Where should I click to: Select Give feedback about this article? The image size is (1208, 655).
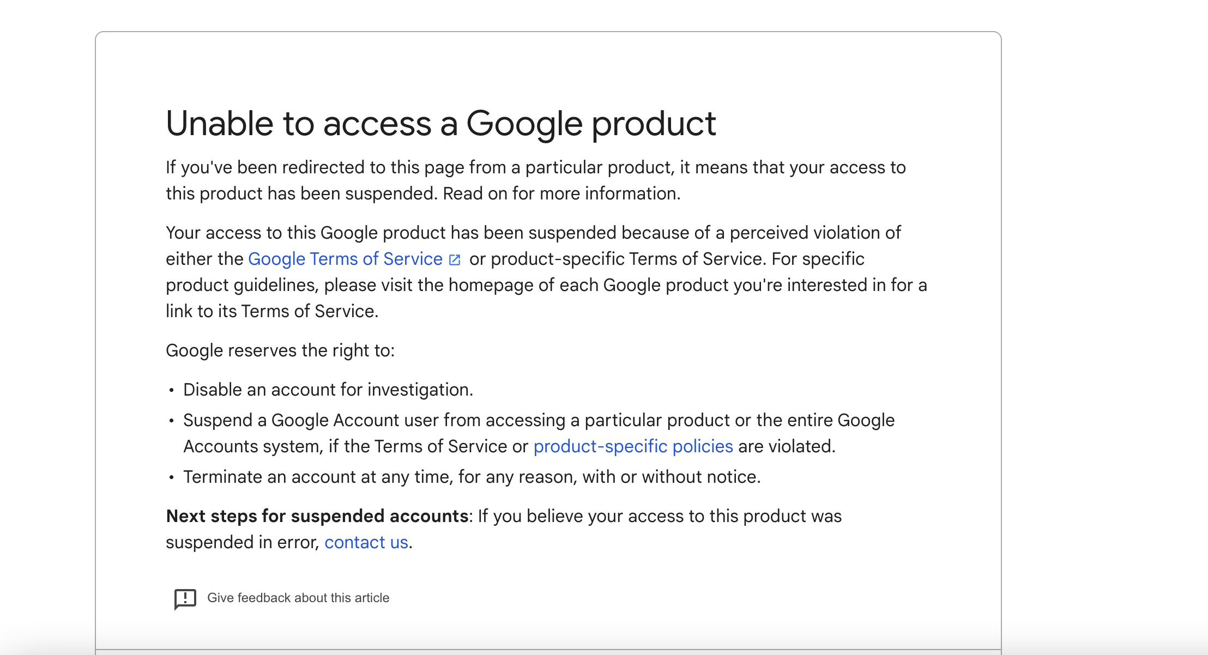click(298, 598)
